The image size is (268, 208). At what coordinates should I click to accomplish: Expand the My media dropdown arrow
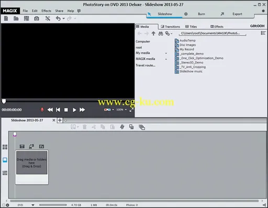[166, 53]
